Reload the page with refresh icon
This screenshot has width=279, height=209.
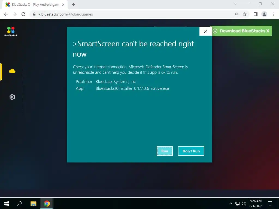23,14
